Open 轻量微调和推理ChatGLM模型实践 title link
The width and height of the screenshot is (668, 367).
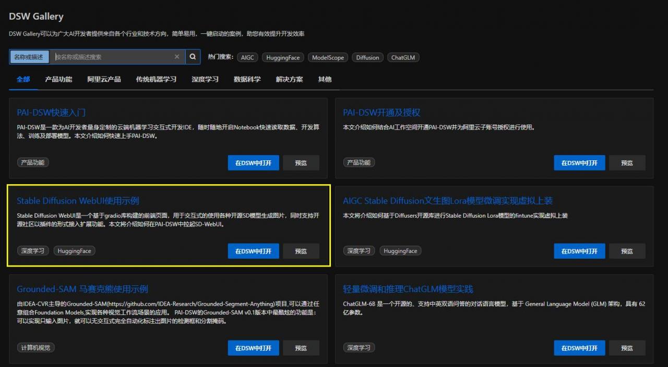click(x=408, y=289)
